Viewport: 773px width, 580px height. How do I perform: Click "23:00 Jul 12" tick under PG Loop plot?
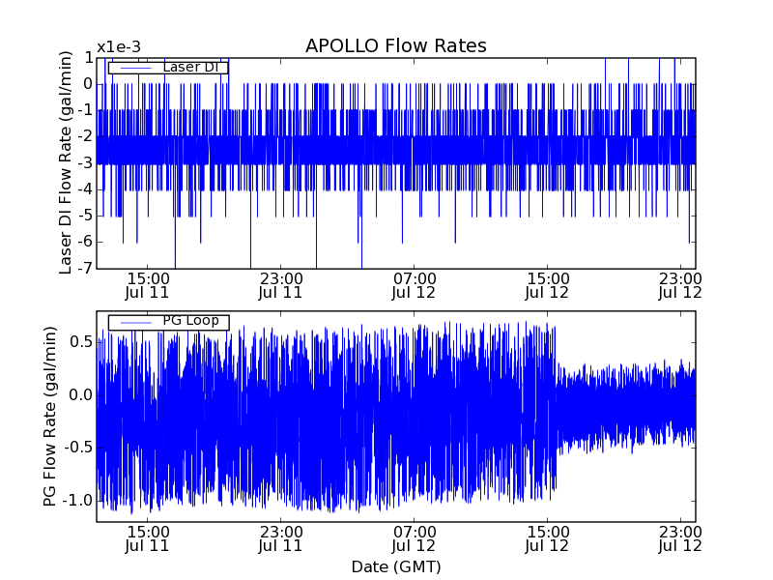[x=680, y=539]
